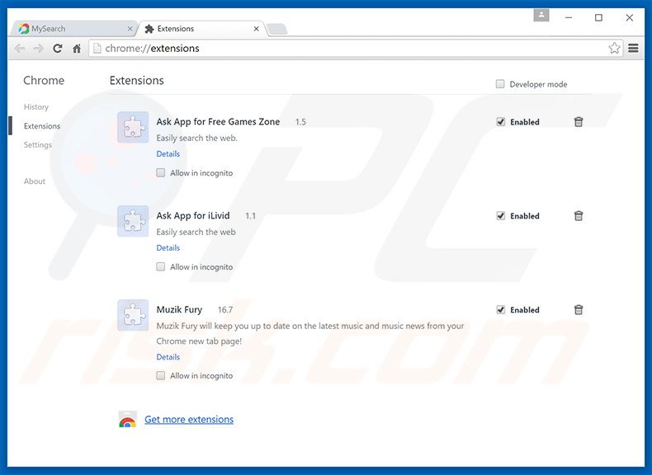652x475 pixels.
Task: Allow Ask App for Free Games Zone in incognito
Action: [160, 172]
